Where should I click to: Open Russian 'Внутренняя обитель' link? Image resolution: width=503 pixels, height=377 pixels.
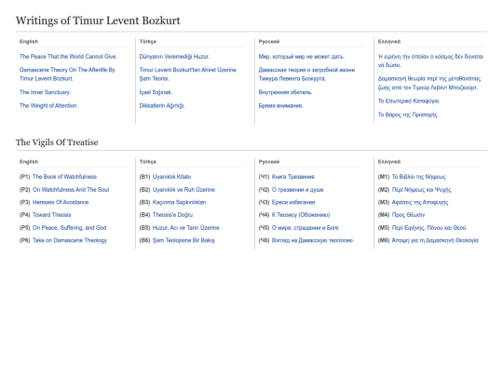[x=285, y=92]
